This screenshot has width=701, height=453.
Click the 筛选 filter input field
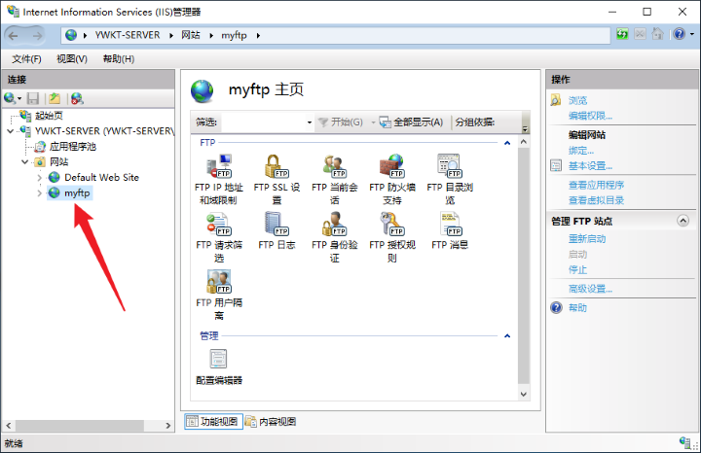pos(263,122)
